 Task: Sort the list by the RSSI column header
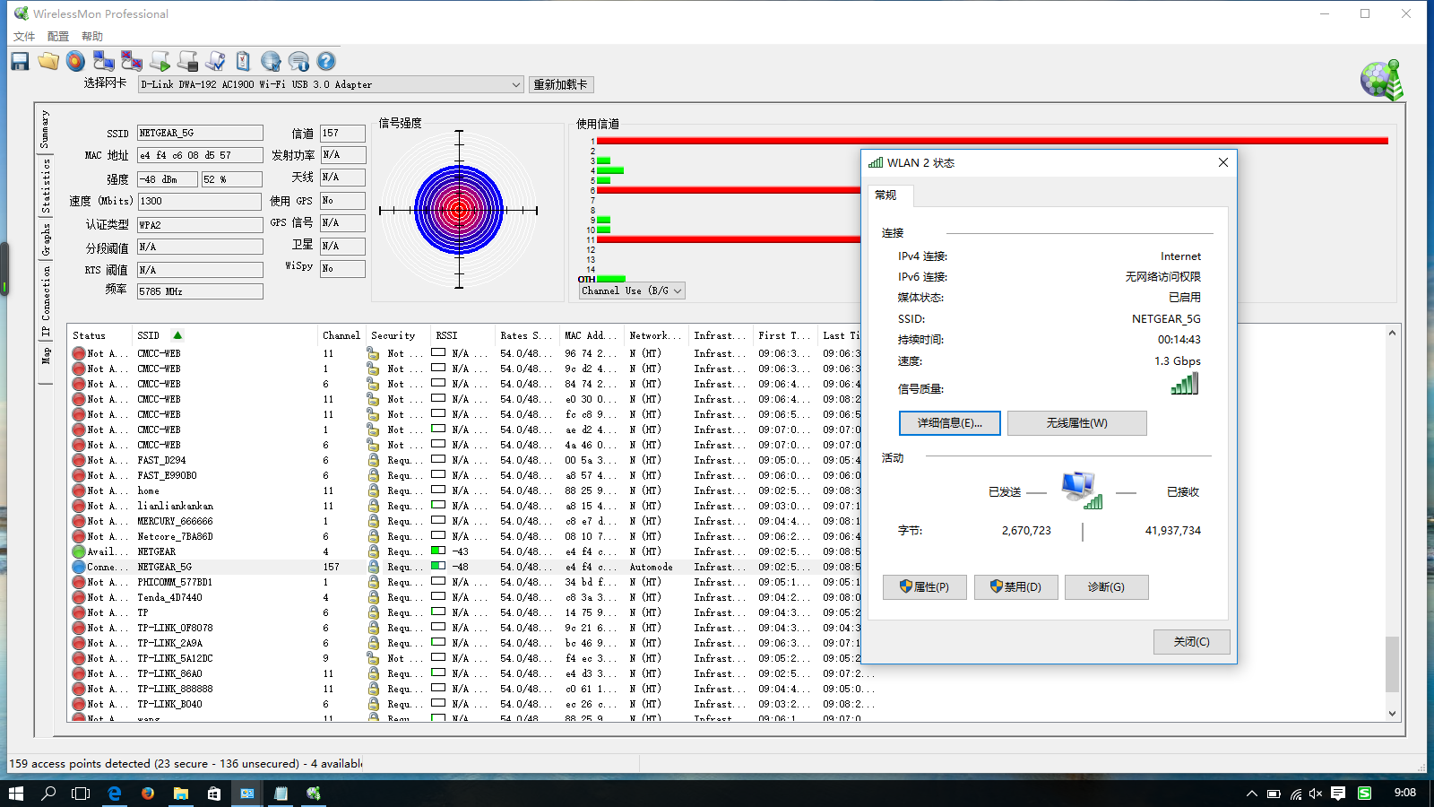[462, 335]
